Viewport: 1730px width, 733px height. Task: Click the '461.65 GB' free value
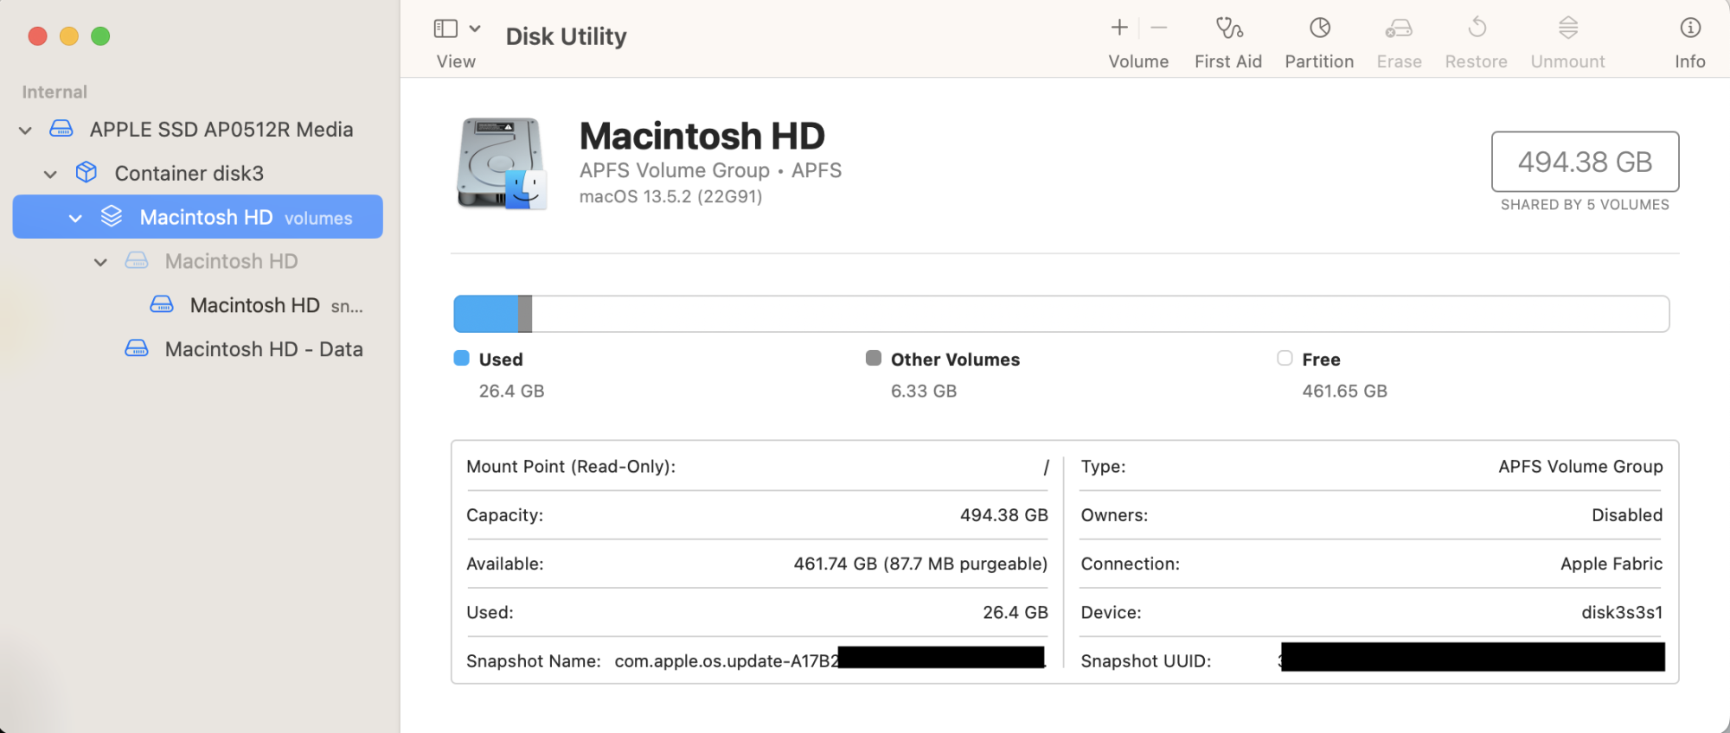(1345, 391)
